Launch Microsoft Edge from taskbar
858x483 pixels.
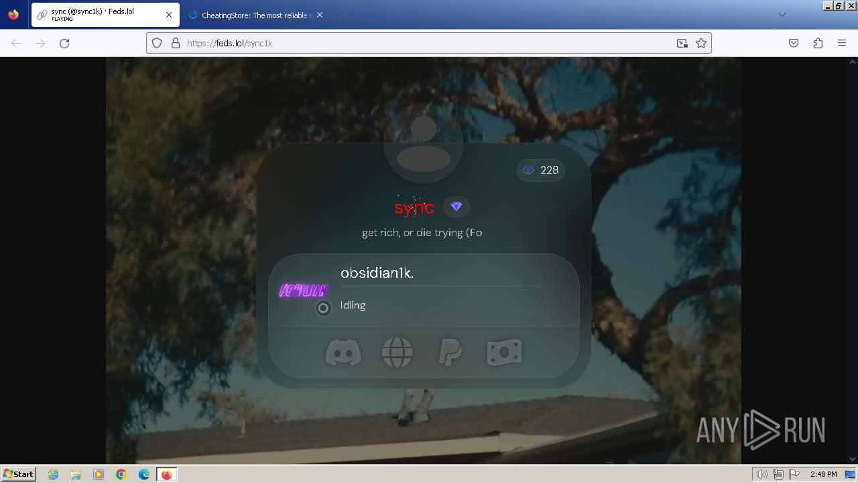[x=144, y=474]
